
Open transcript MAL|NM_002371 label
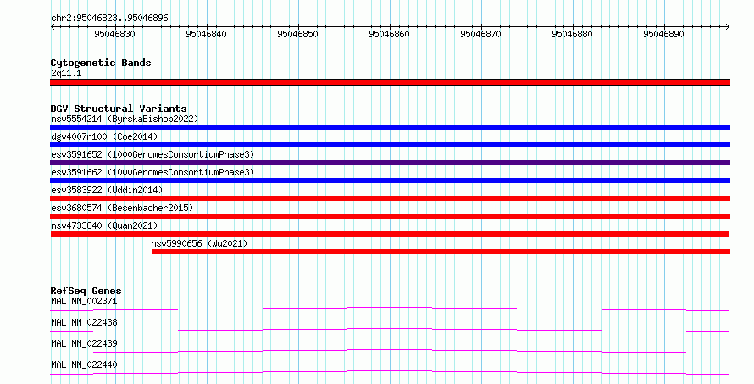84,301
